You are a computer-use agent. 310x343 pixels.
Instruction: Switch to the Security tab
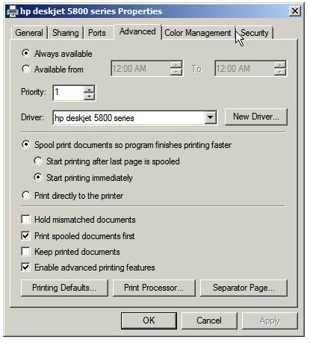point(255,33)
